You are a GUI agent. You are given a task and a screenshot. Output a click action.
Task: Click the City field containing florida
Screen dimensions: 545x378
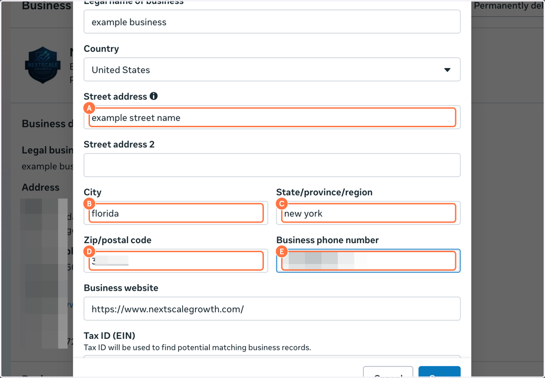click(x=176, y=213)
